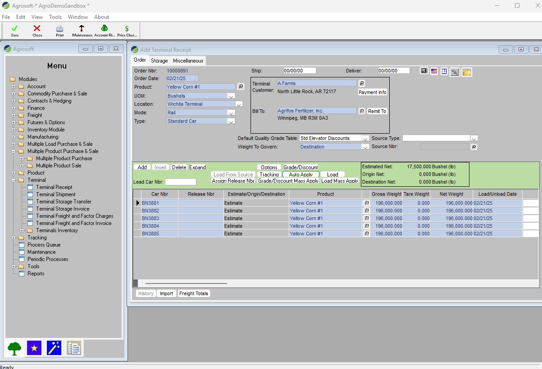Click the Terminal Customer lookup icon

point(361,83)
